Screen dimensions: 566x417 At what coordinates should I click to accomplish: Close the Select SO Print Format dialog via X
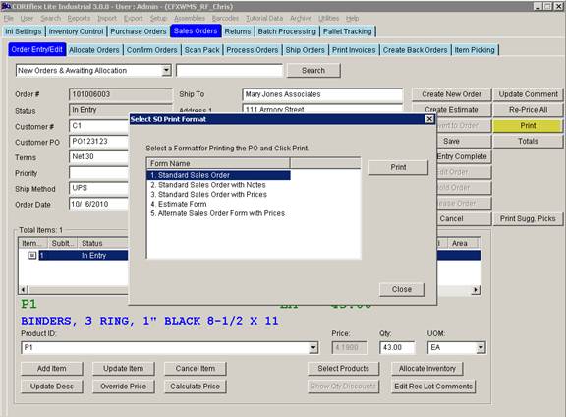(x=429, y=119)
